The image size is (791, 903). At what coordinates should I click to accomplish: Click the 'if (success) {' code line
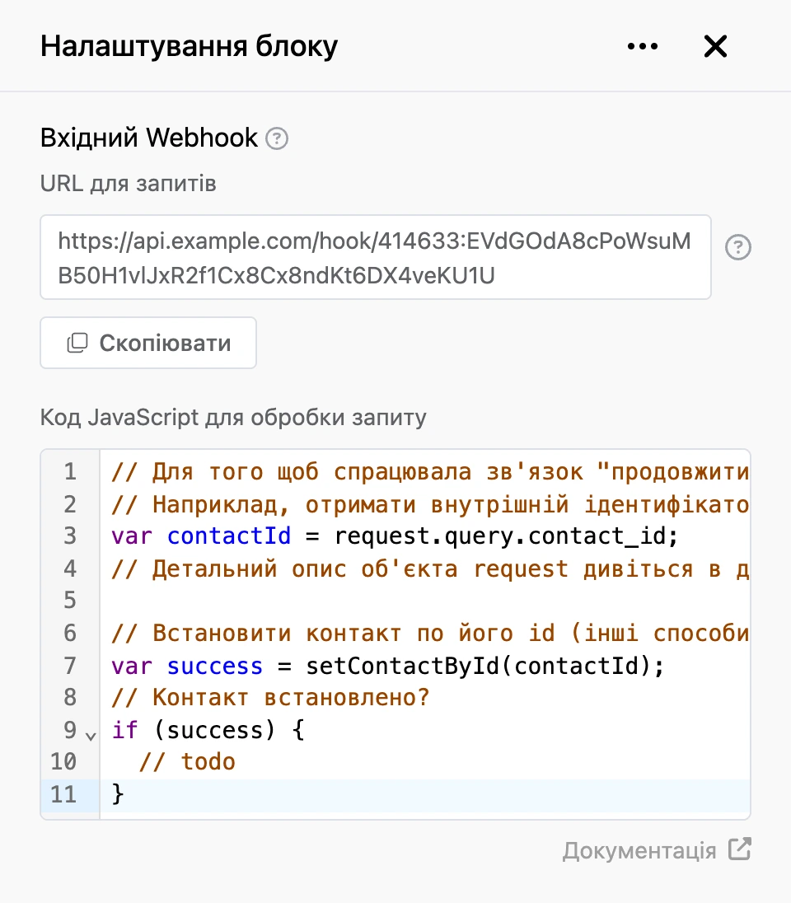pos(208,730)
